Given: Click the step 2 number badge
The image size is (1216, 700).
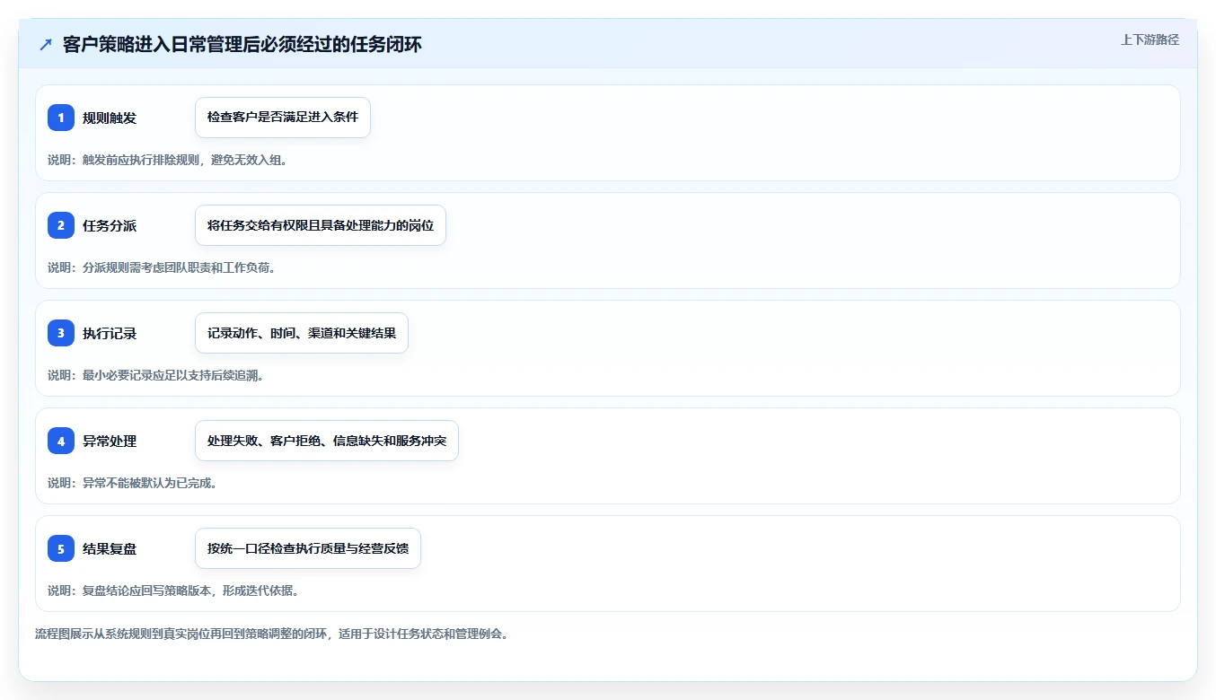Looking at the screenshot, I should 61,225.
